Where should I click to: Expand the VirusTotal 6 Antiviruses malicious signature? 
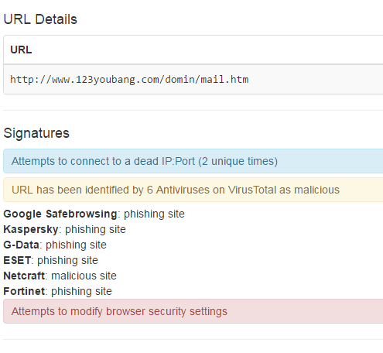click(x=193, y=190)
